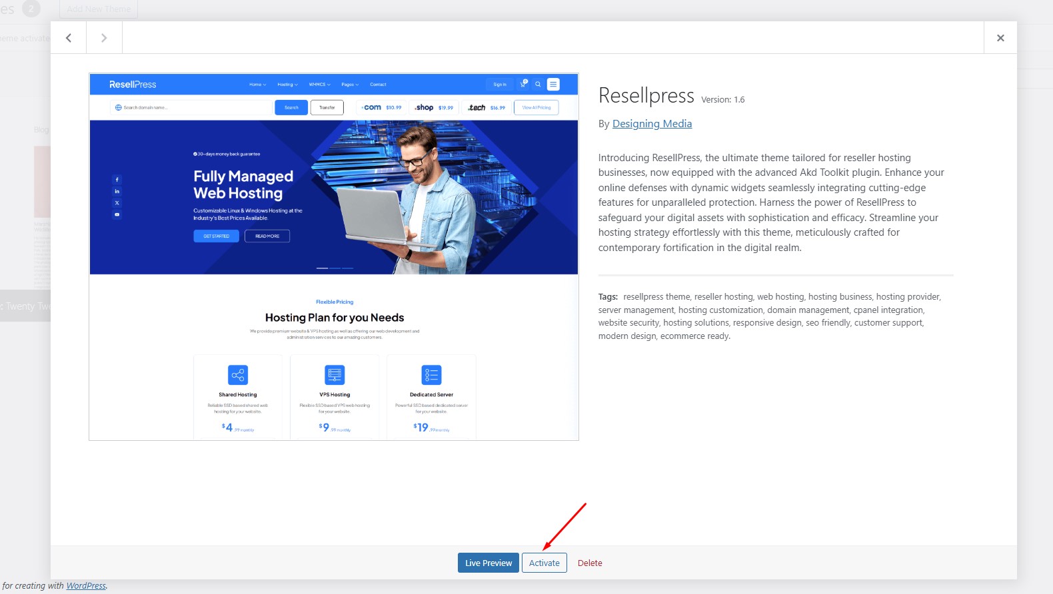
Task: Click the Live Preview button
Action: 488,563
